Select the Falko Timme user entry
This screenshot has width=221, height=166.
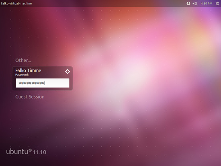[28, 70]
